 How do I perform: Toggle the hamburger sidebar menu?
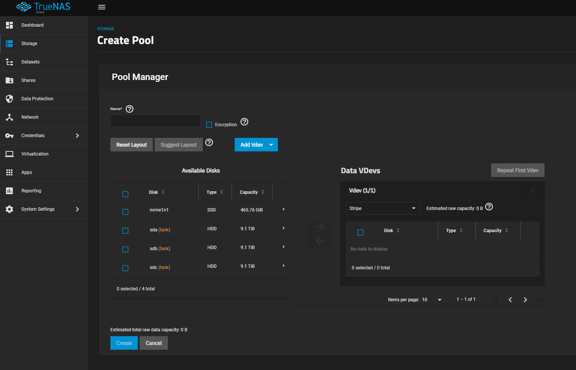click(102, 7)
